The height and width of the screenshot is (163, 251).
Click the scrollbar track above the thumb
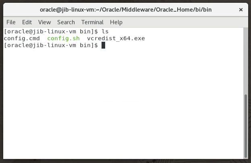[245, 61]
